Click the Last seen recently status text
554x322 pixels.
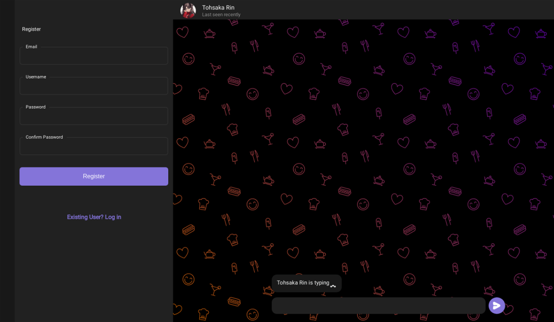click(x=221, y=15)
